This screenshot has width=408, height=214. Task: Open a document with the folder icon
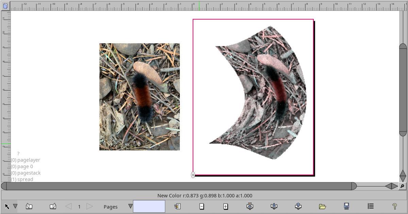(322, 206)
